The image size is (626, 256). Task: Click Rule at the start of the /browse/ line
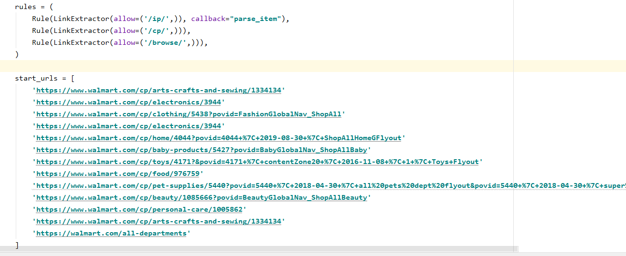click(x=41, y=42)
